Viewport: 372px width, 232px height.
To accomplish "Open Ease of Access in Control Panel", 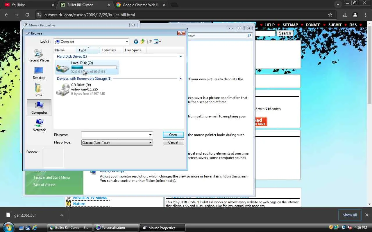I will [x=44, y=185].
